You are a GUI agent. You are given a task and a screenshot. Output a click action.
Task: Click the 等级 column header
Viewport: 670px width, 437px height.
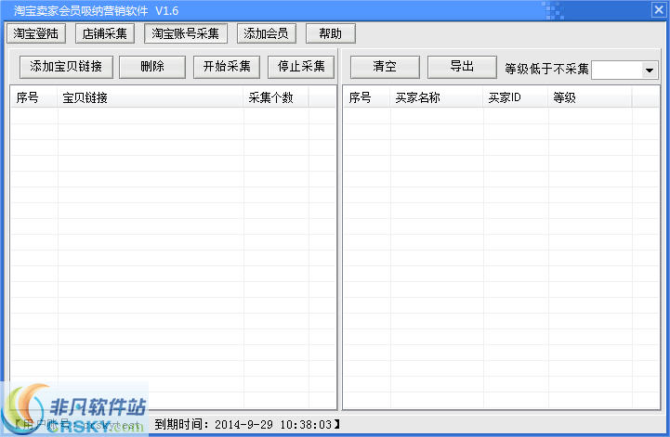pos(590,97)
